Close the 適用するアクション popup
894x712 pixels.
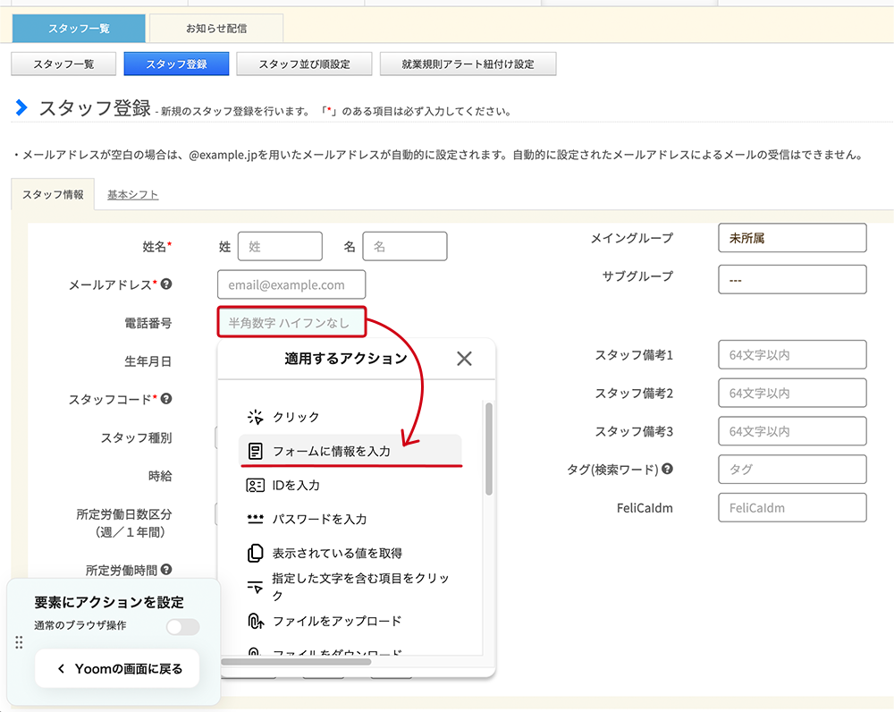click(464, 359)
